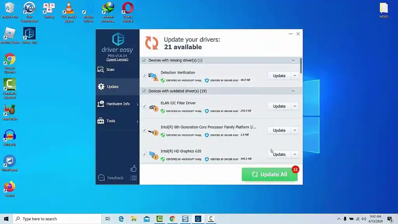Collapse the Devices with outdated driver(s) section
The image size is (398, 224).
[x=294, y=91]
